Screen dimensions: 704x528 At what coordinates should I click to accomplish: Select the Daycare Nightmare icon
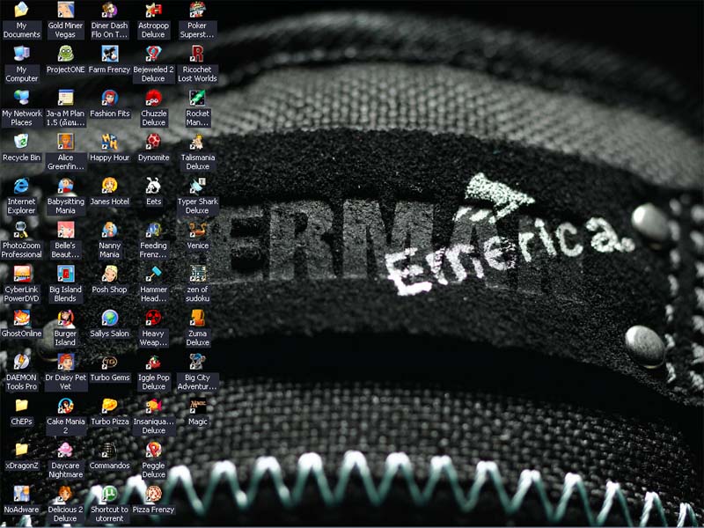65,450
